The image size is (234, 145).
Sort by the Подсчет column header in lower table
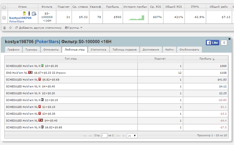pos(160,59)
